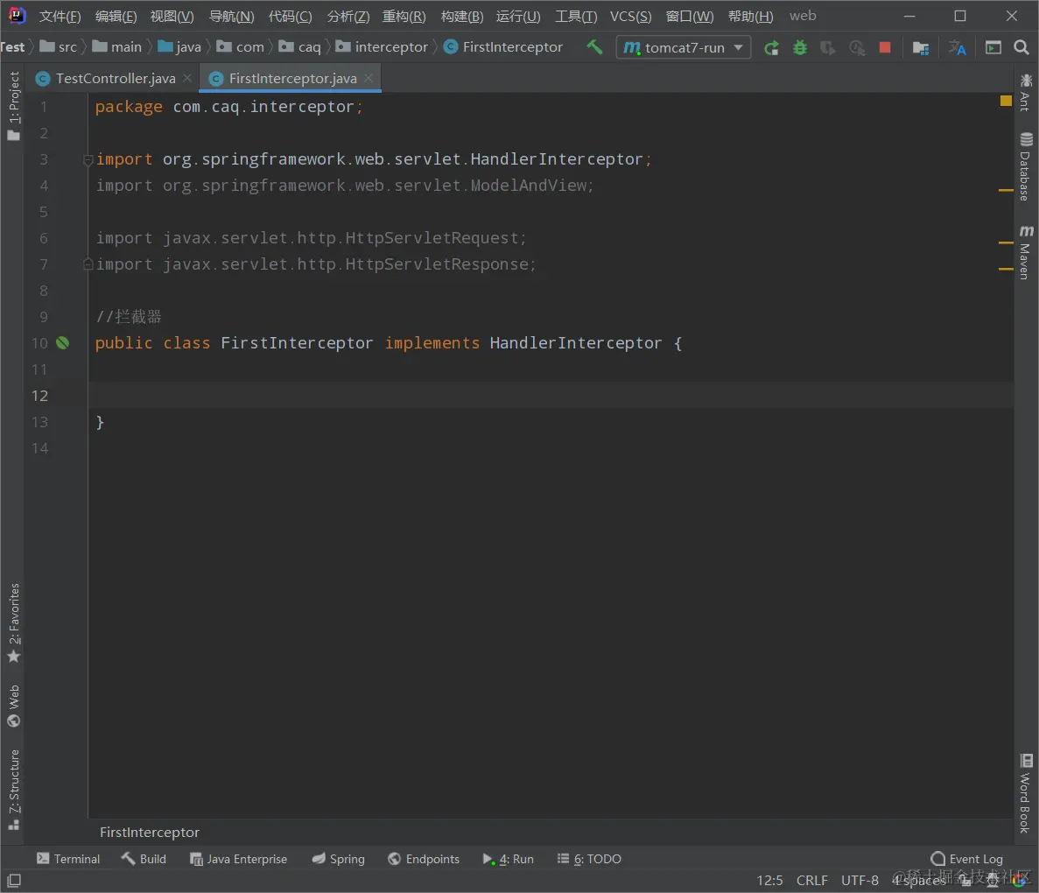
Task: Open the VCS(S) menu
Action: coord(631,16)
